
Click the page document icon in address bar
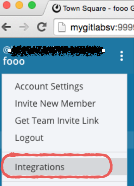tap(62, 27)
